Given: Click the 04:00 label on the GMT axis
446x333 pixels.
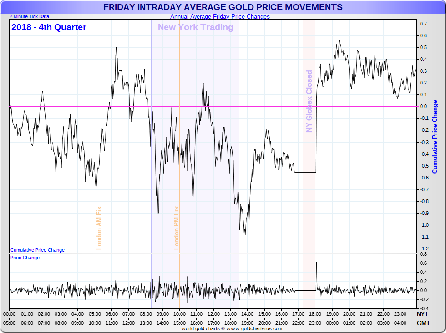Looking at the screenshot, I should pos(400,323).
